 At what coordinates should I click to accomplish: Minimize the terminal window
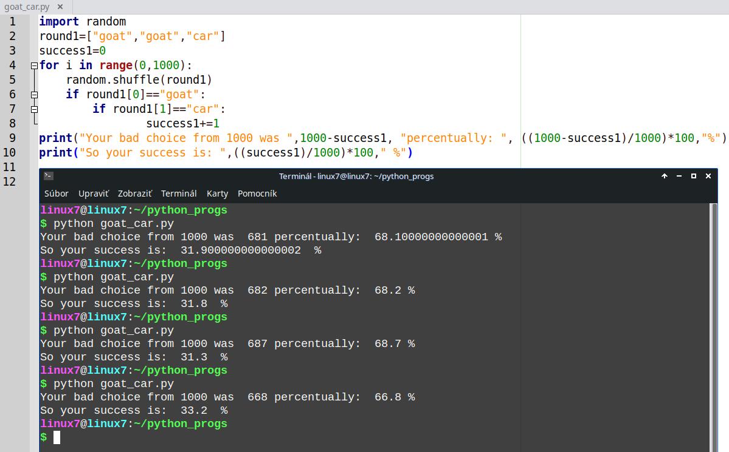click(x=679, y=176)
